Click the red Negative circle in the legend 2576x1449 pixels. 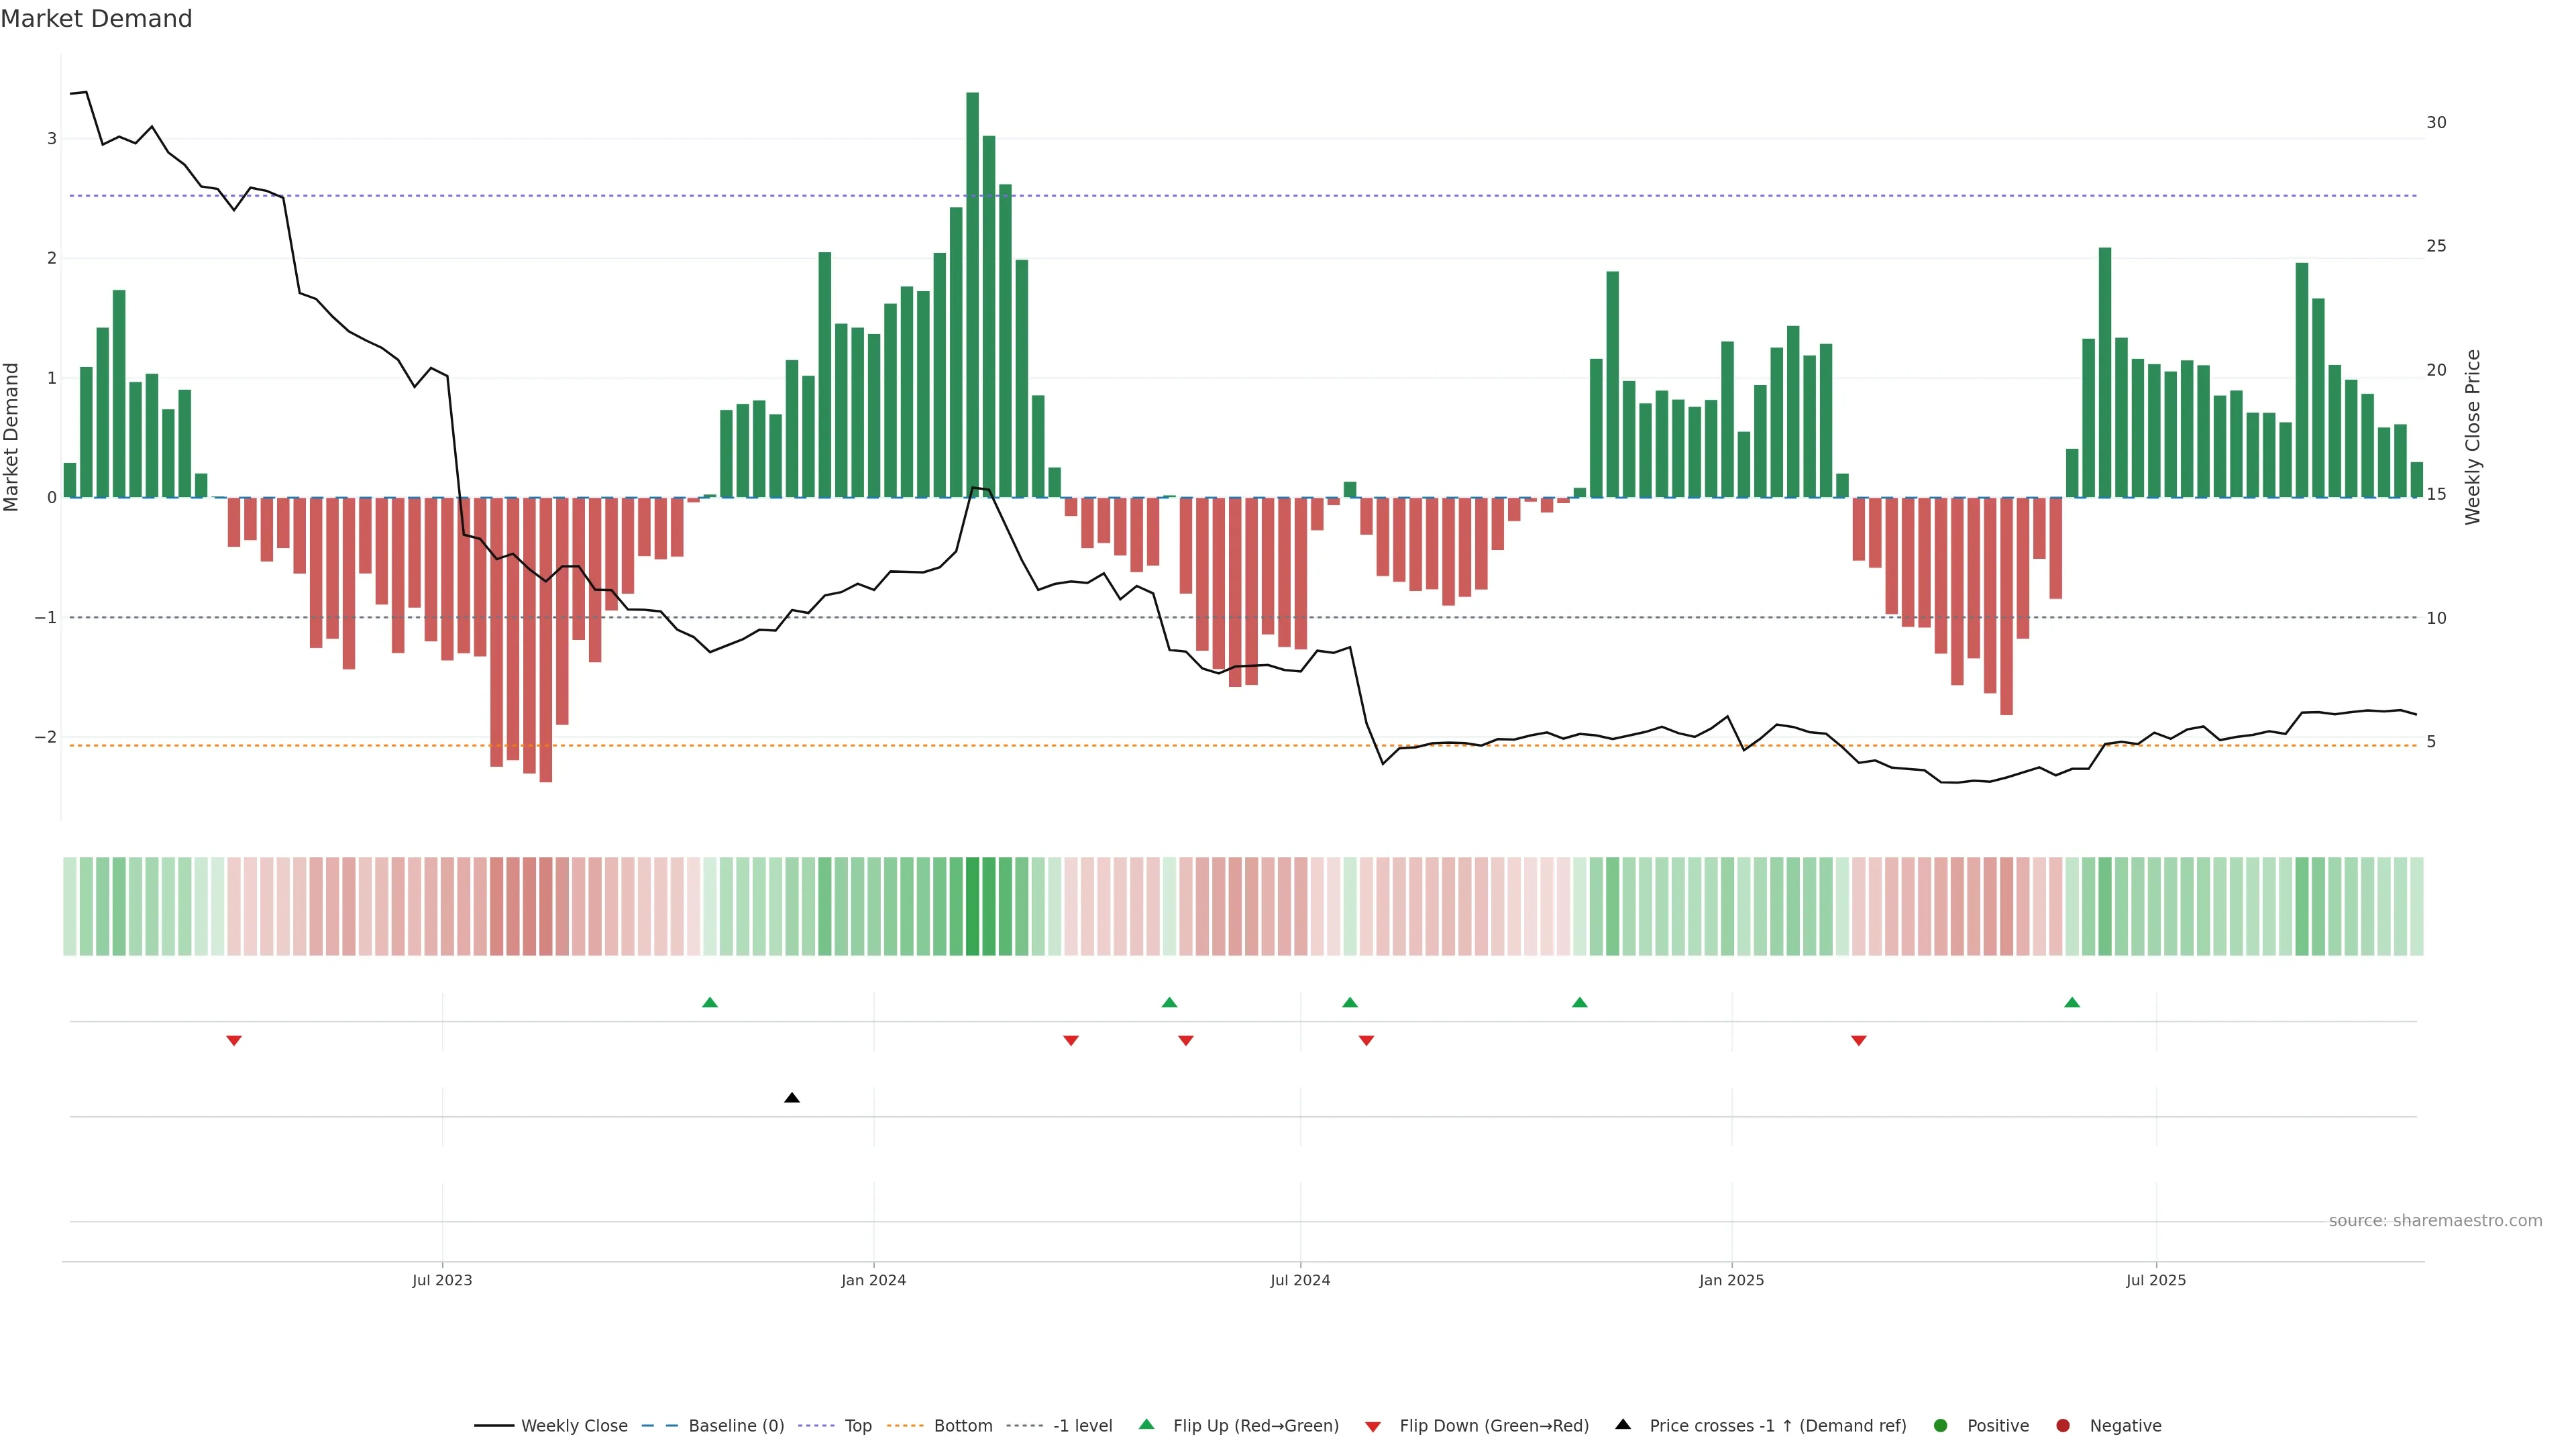[2063, 1426]
